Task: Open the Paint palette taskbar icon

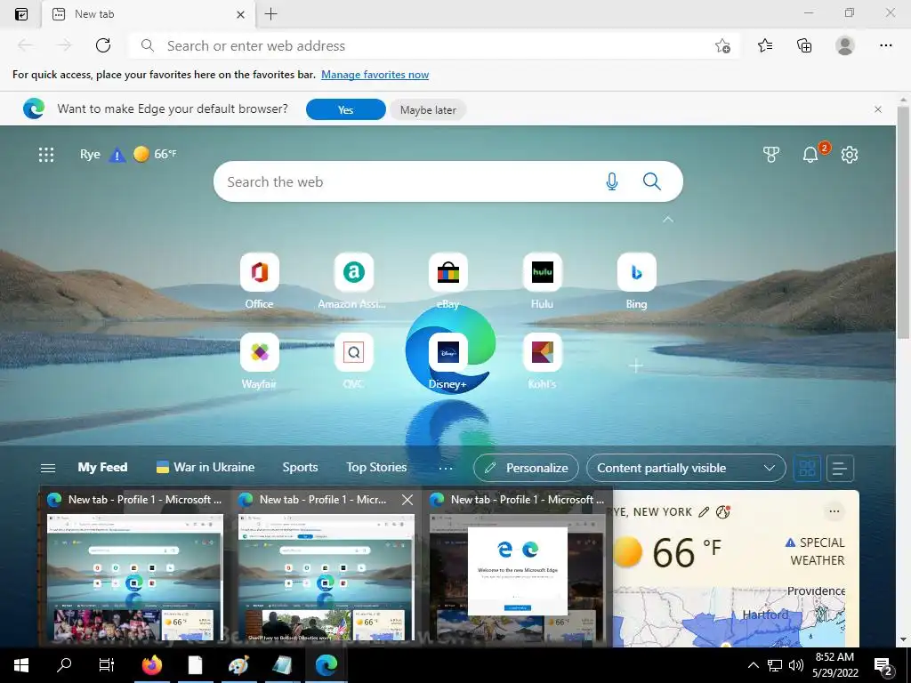Action: click(x=238, y=665)
